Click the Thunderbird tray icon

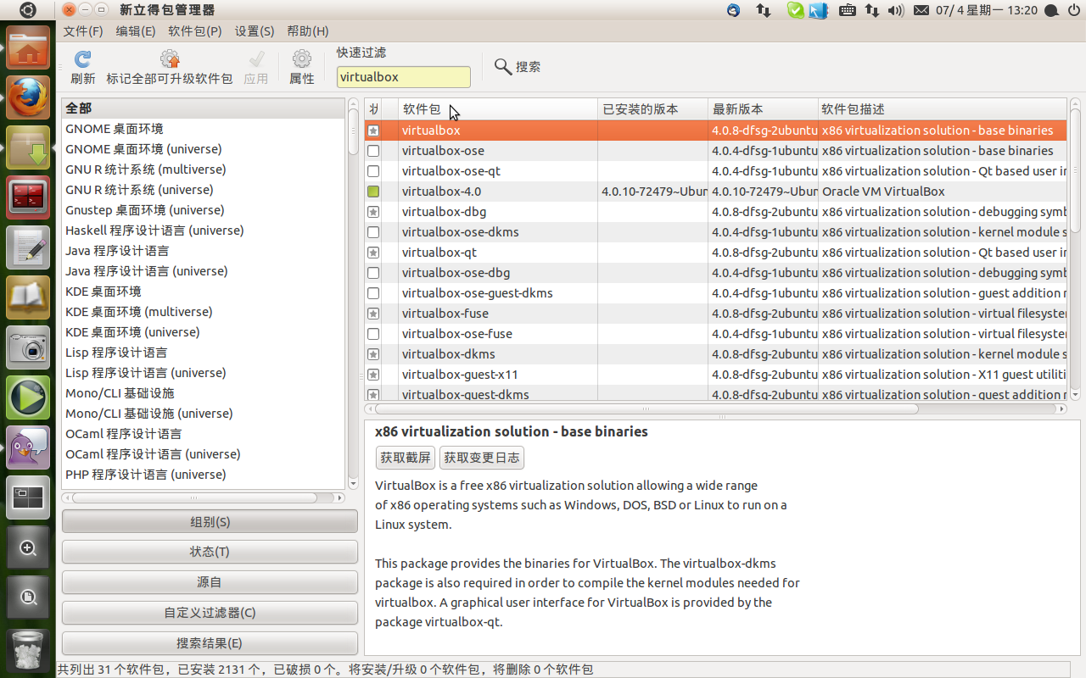(x=734, y=10)
